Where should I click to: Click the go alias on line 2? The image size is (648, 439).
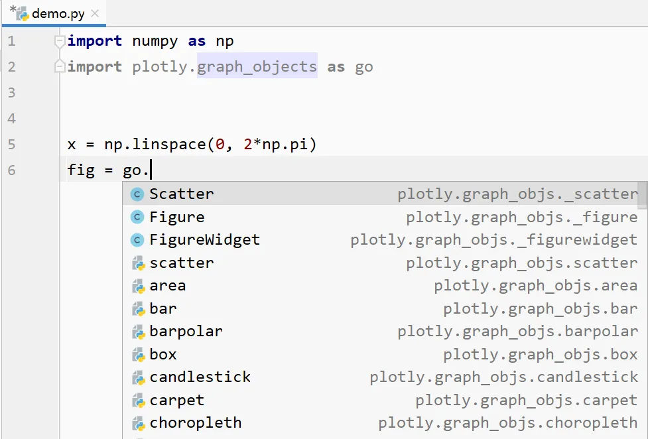pyautogui.click(x=364, y=67)
